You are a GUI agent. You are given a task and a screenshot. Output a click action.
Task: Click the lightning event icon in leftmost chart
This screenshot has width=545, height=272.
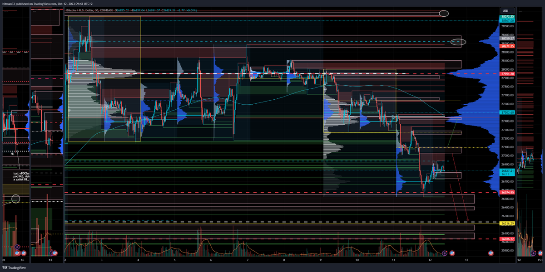16,247
